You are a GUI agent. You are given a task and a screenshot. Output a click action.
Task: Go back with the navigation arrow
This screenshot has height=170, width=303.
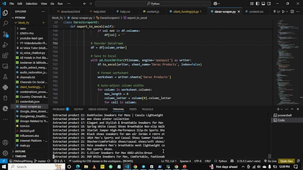(85, 4)
